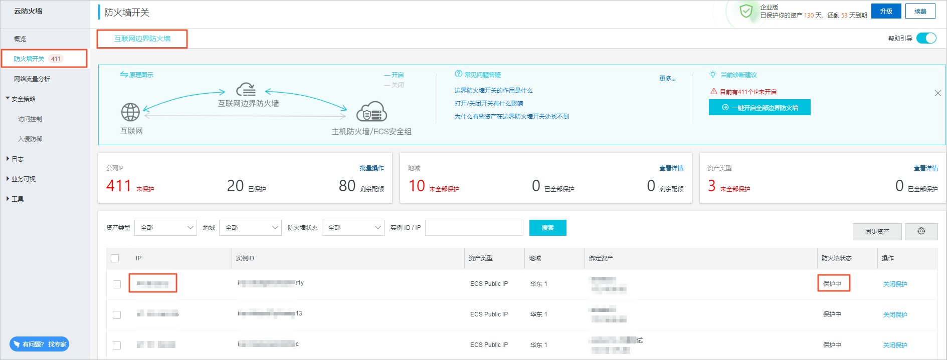This screenshot has width=947, height=360.
Task: Click the 续费 renew button
Action: coord(920,11)
